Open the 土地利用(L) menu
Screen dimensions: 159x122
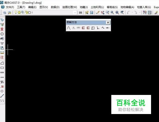click(97, 7)
